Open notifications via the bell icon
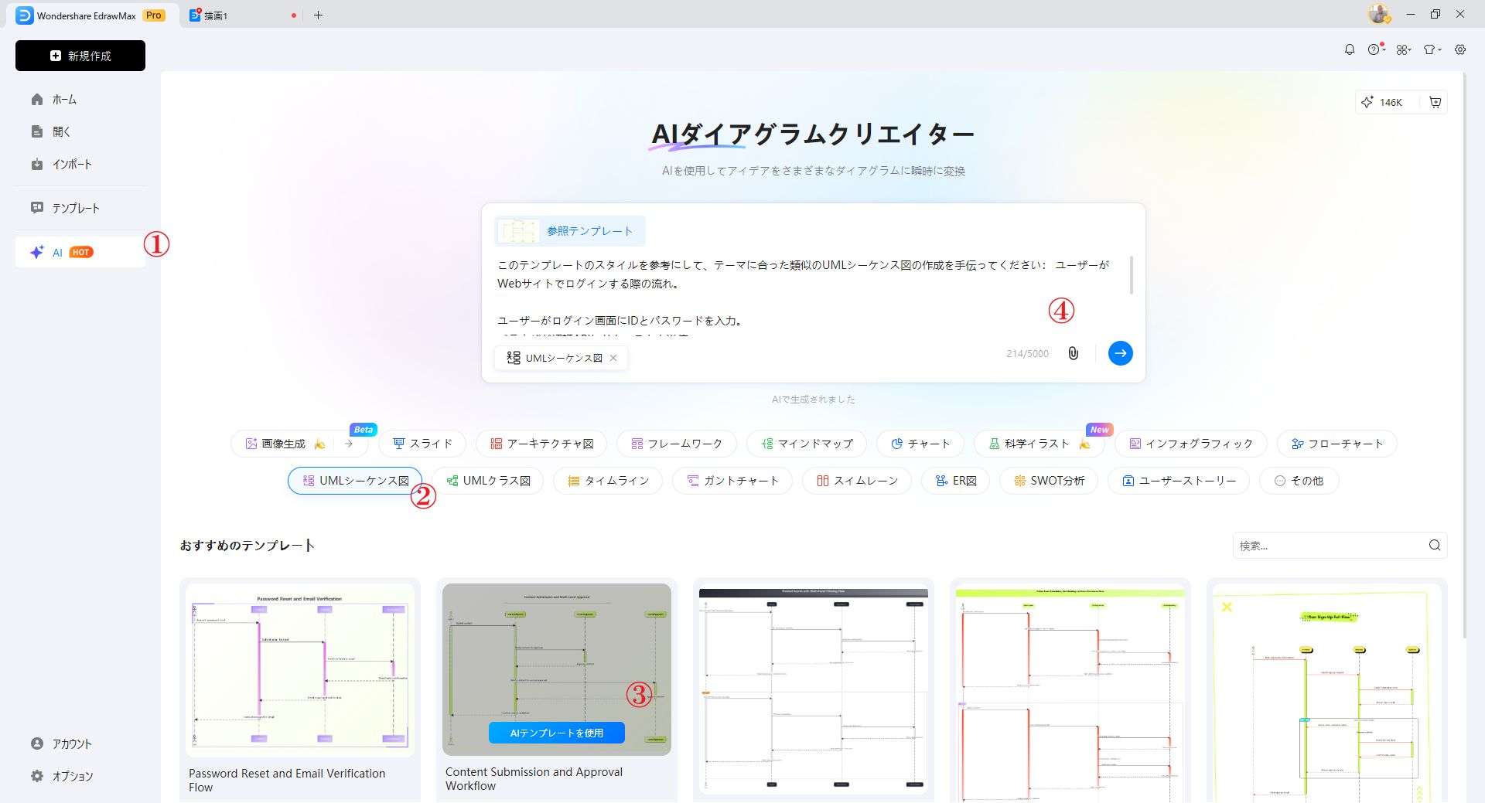The image size is (1485, 803). click(1350, 49)
